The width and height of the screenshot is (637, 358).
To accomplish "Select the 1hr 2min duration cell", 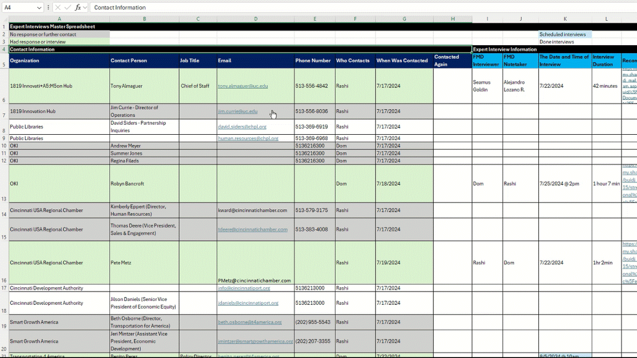I will [607, 263].
